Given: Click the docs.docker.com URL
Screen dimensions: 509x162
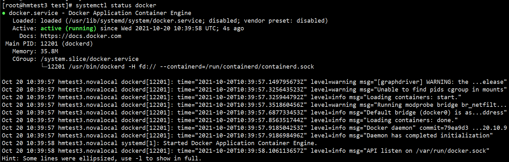Looking at the screenshot, I should pos(81,36).
